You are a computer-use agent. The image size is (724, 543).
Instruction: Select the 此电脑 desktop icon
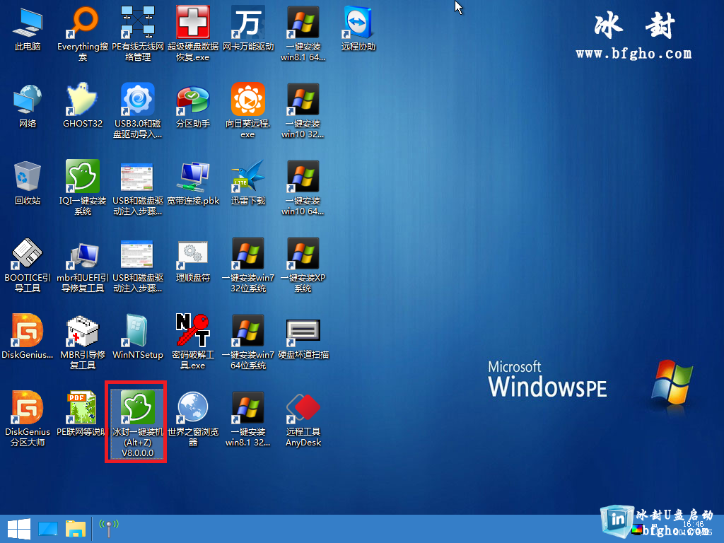[28, 28]
